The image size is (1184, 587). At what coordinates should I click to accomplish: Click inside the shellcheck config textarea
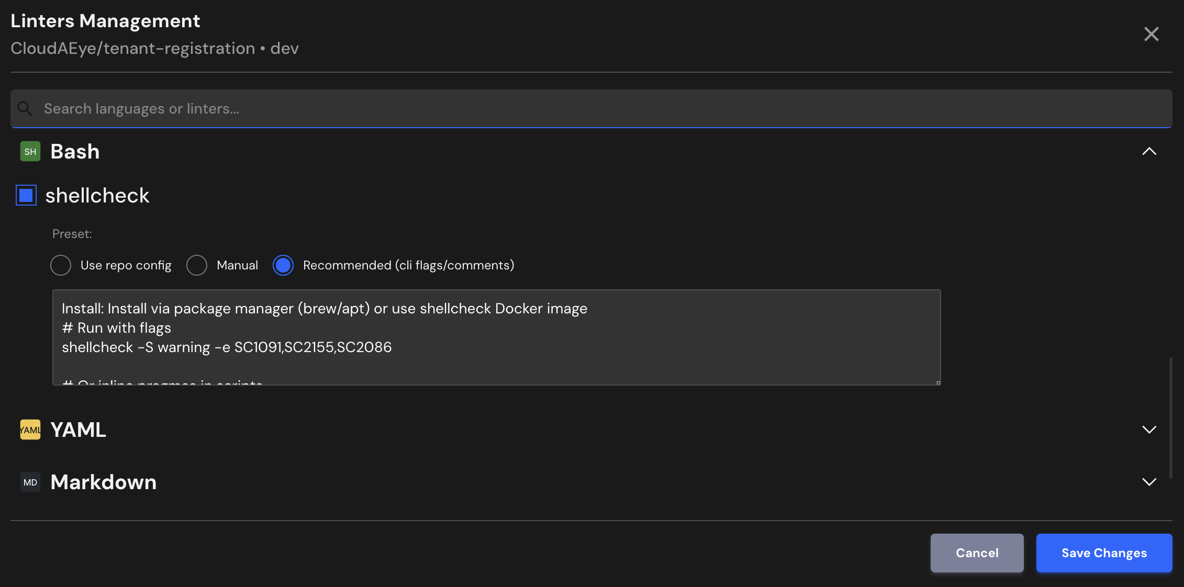coord(496,337)
